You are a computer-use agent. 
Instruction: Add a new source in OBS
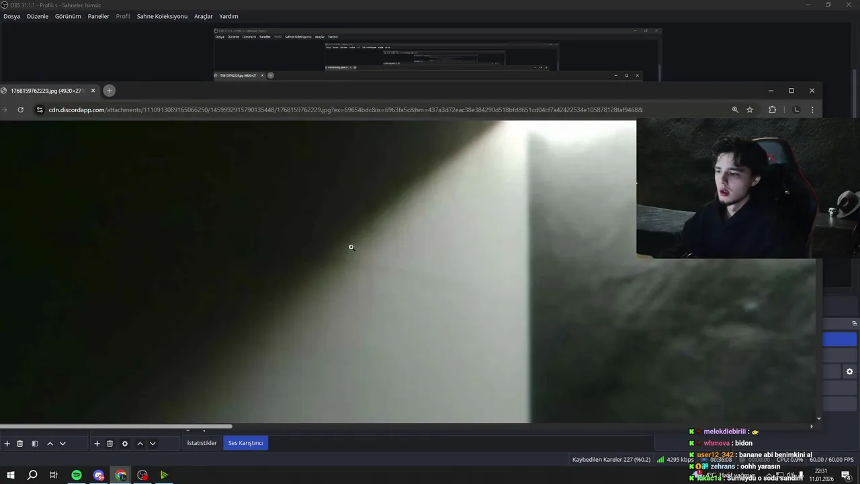pyautogui.click(x=97, y=444)
